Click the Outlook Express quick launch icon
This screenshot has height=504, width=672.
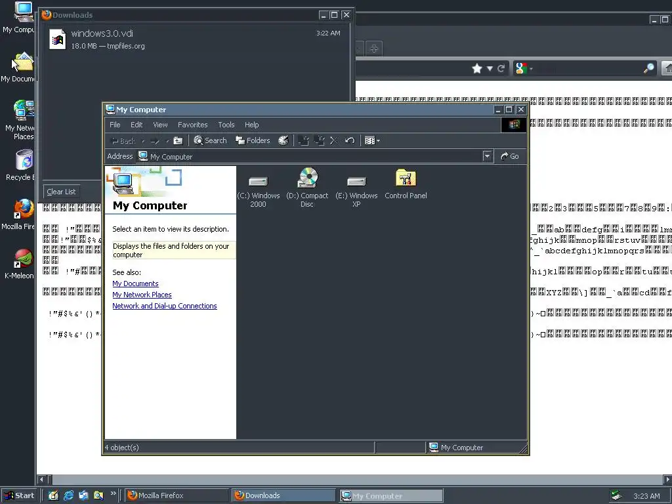(x=83, y=495)
